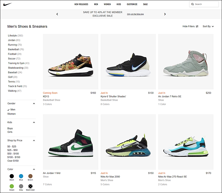This screenshot has height=193, width=222.
Task: Click the Hide Filters sliders icon
Action: coord(197,26)
